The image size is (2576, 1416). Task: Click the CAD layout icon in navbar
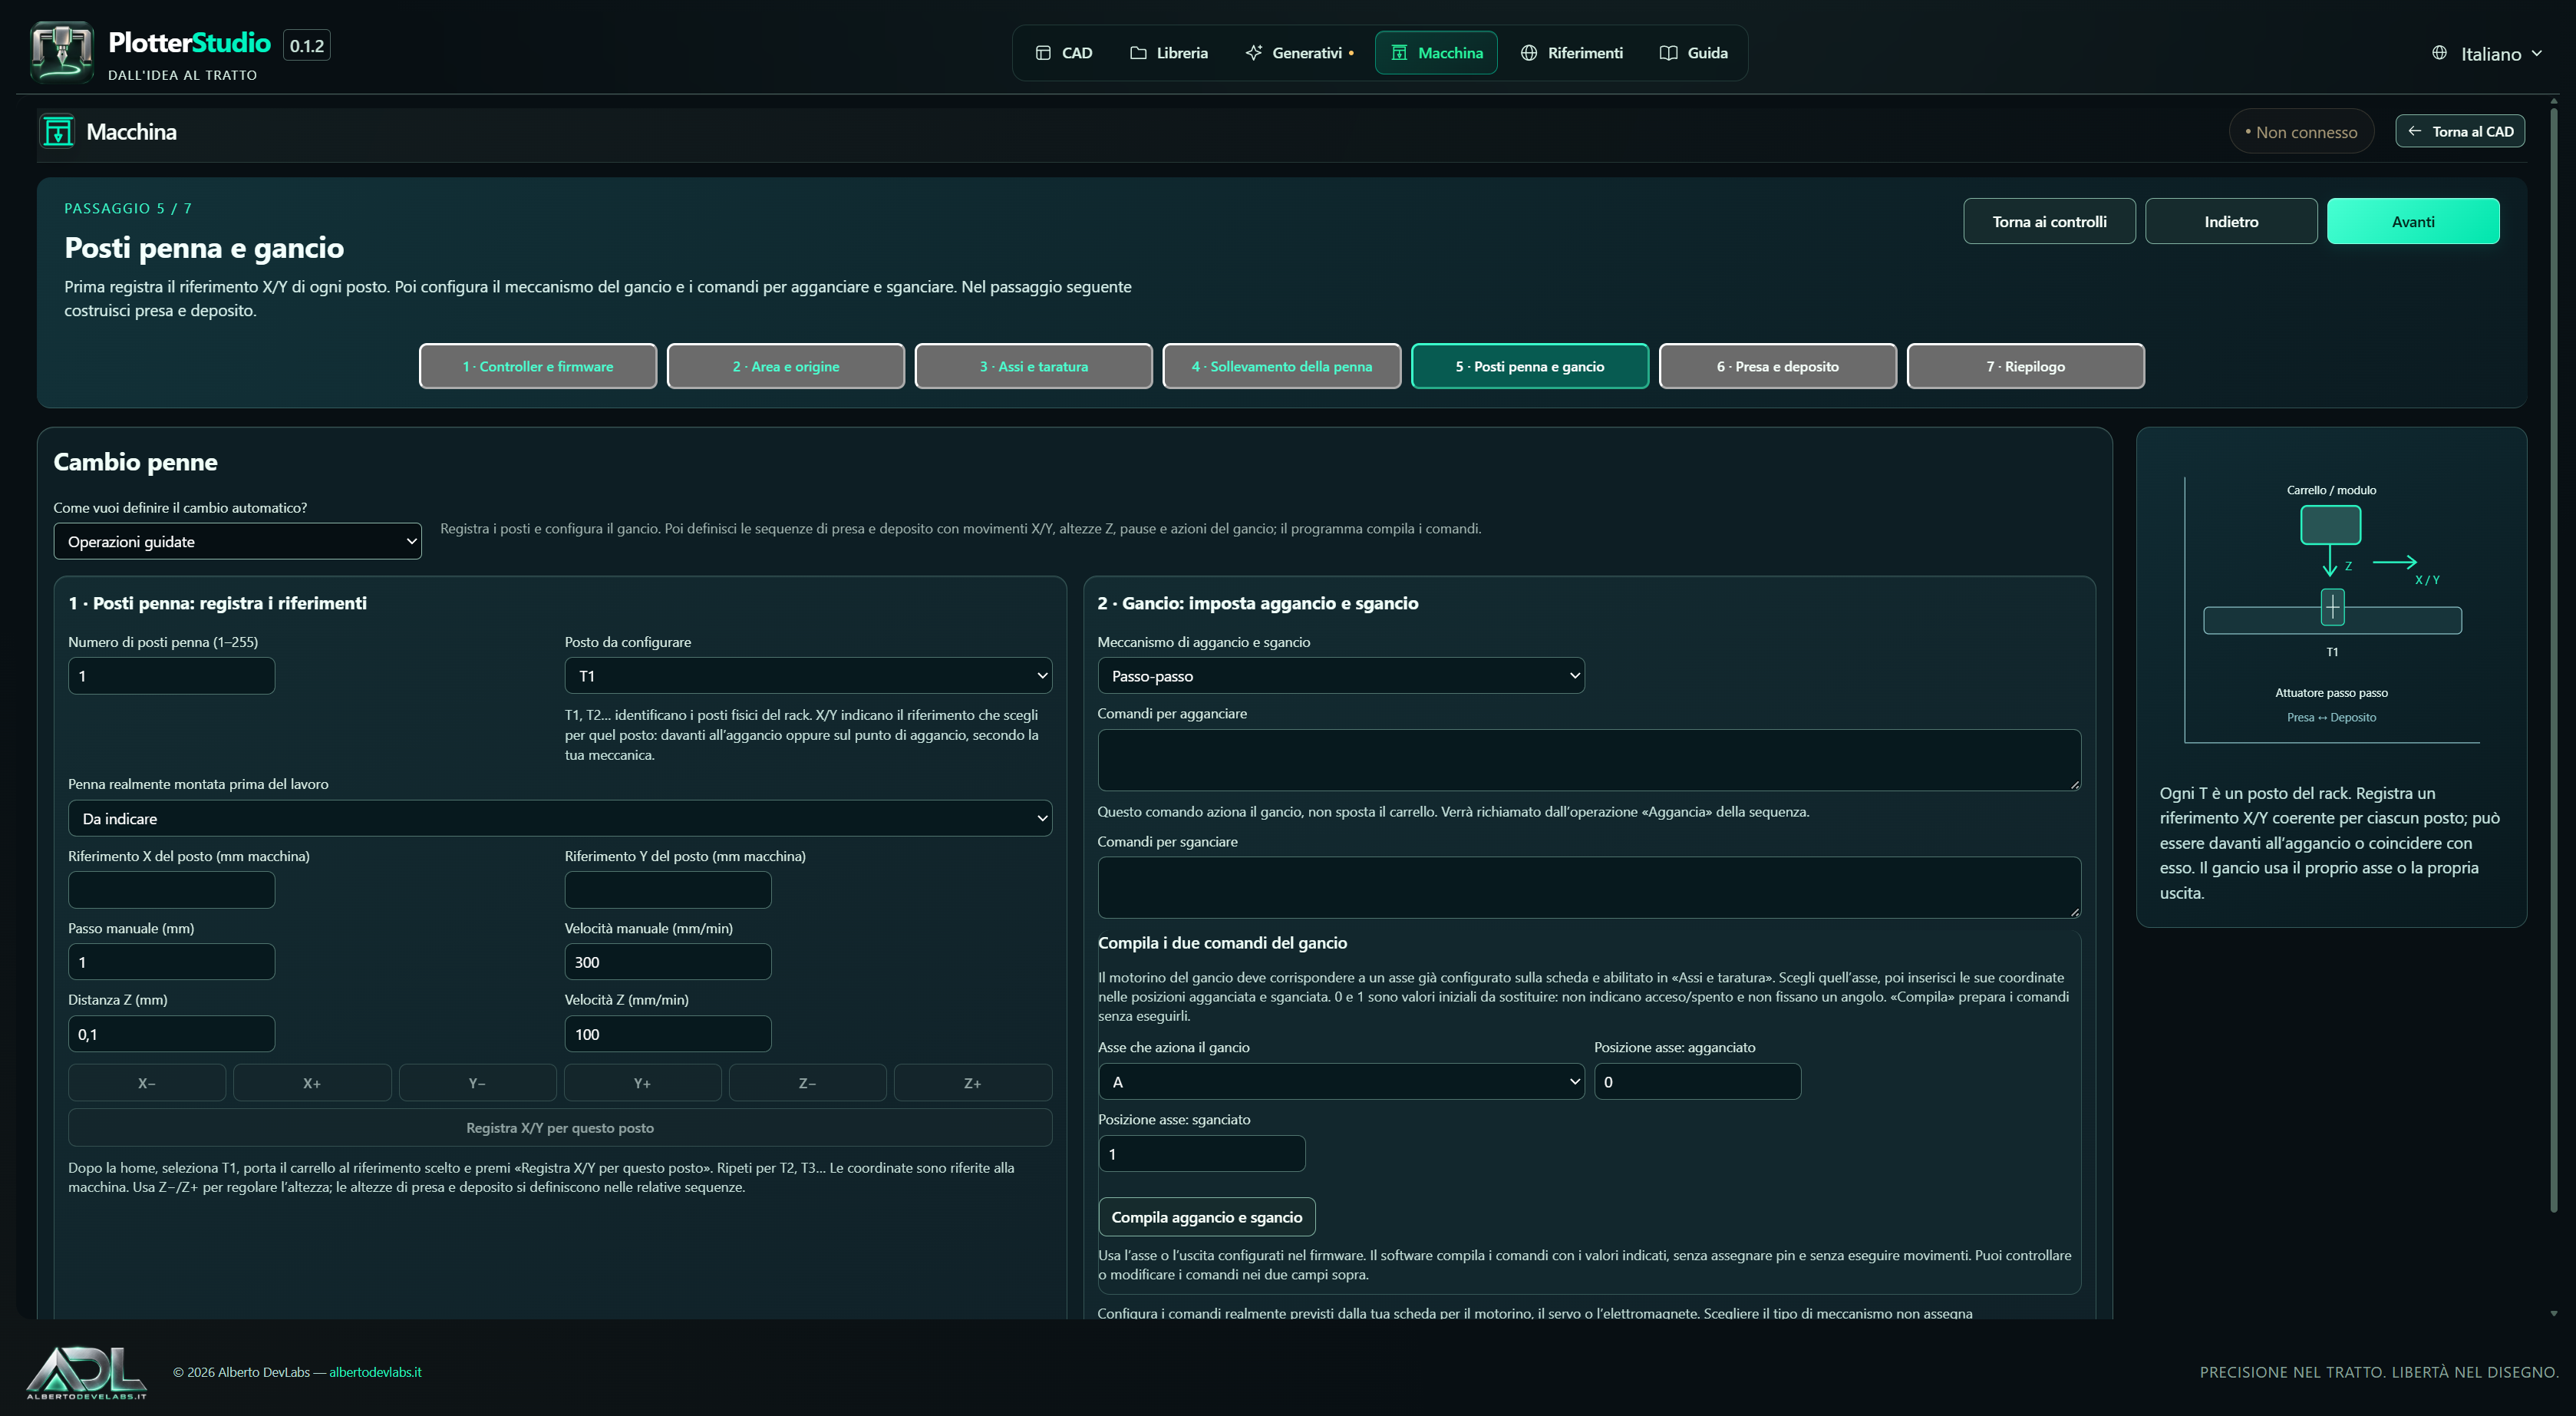(1043, 53)
